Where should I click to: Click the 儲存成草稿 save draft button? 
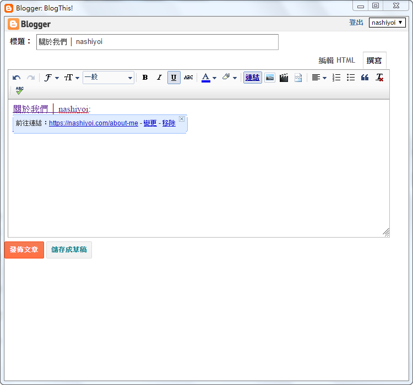coord(69,250)
